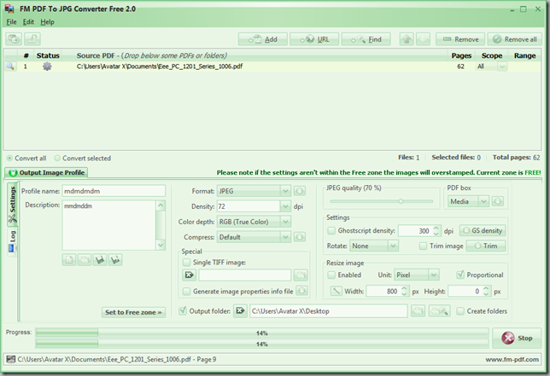Open the File menu
The width and height of the screenshot is (550, 376).
click(x=12, y=21)
